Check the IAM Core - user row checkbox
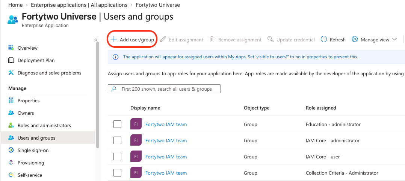Screen dimensions: 405x181 (117, 157)
